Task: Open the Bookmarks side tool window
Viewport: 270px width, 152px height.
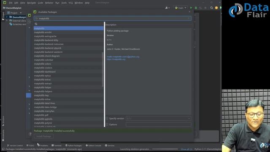Action: pos(3,136)
